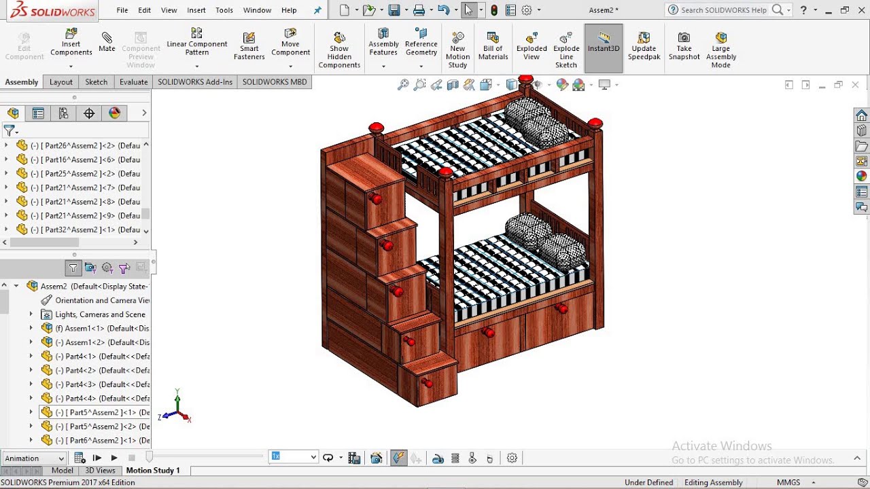The image size is (870, 489).
Task: Collapse the Assem2 motion tree root
Action: (16, 286)
